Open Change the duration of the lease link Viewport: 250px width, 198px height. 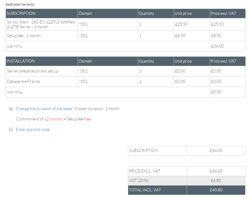coord(44,109)
